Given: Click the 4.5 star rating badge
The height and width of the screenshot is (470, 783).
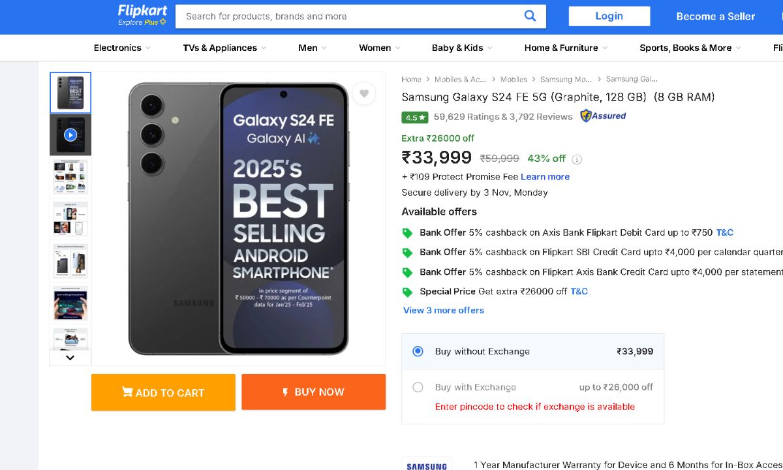Looking at the screenshot, I should pos(414,117).
